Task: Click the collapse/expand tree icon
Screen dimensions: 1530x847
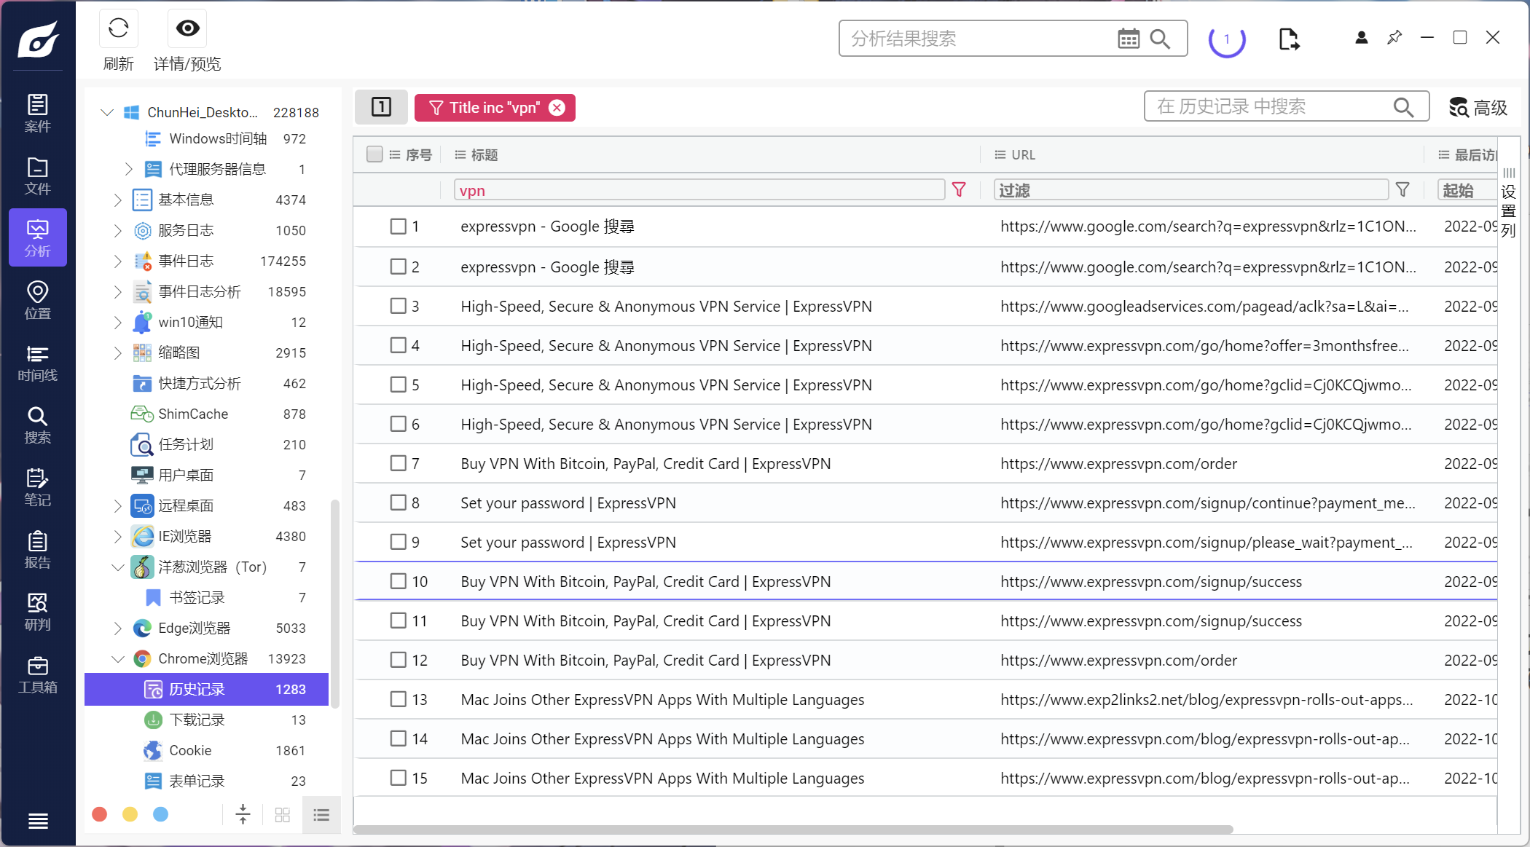Action: [243, 814]
